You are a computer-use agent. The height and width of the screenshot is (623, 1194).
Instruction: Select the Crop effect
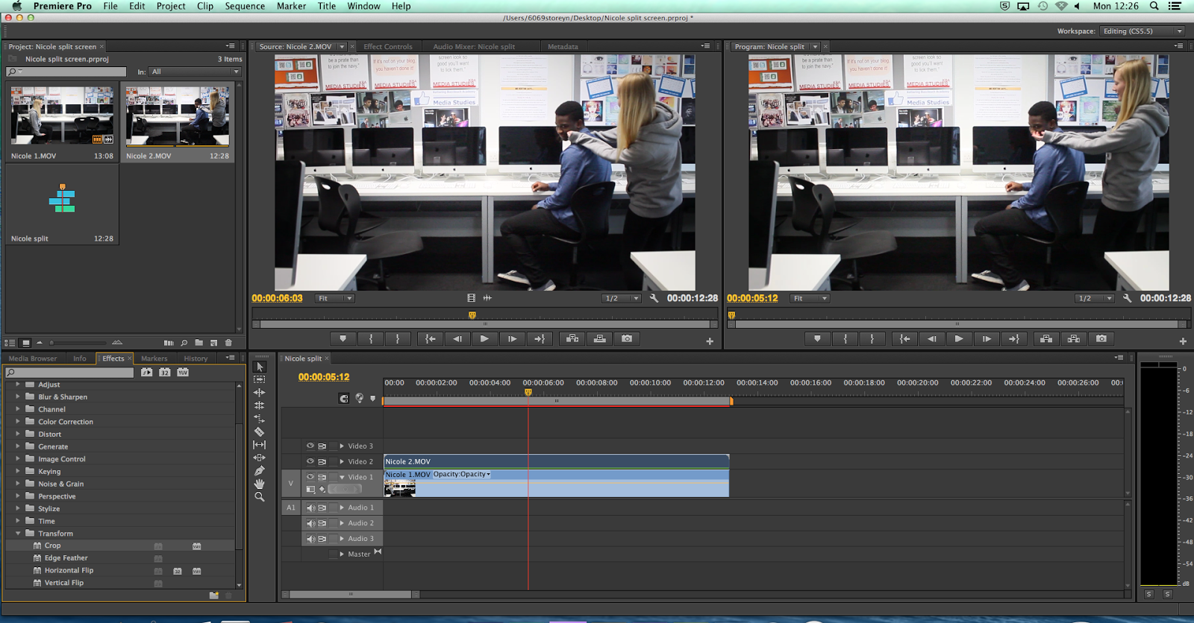click(52, 545)
